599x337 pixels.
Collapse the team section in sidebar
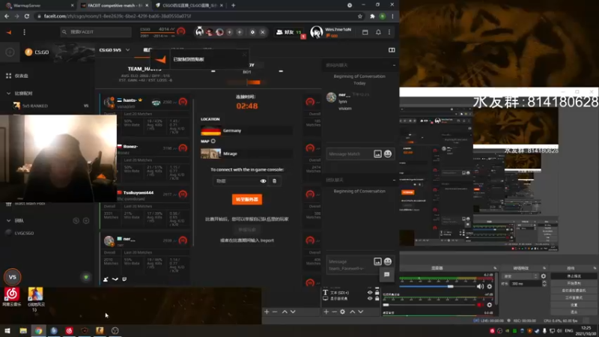point(8,220)
